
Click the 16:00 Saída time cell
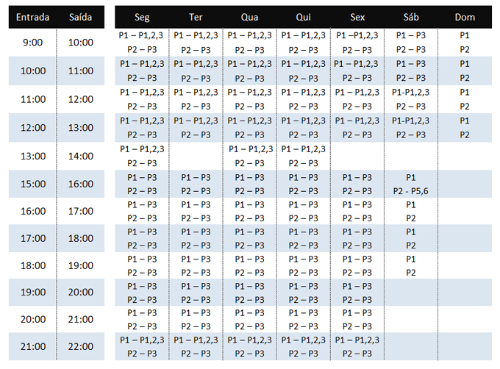tap(80, 184)
